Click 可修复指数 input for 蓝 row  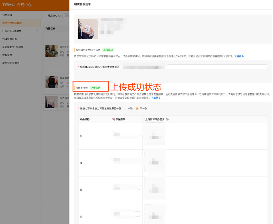point(126,187)
